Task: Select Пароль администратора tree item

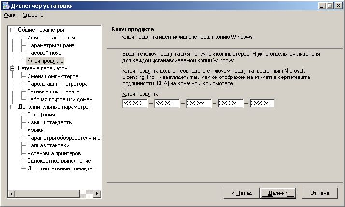Action: pyautogui.click(x=57, y=84)
